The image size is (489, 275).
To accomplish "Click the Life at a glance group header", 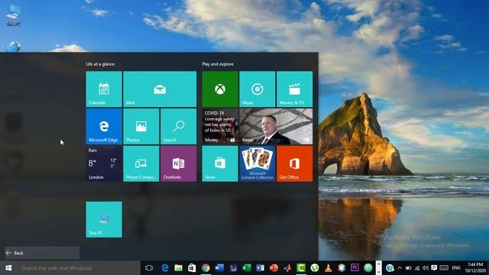I will point(100,64).
